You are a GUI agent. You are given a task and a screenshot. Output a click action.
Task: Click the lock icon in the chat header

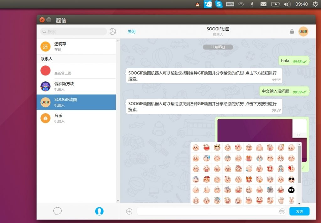(292, 32)
